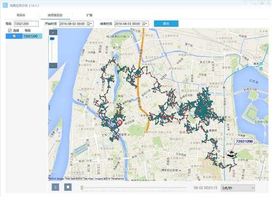
Task: Select the middle track playback tab
Action: (x=55, y=15)
